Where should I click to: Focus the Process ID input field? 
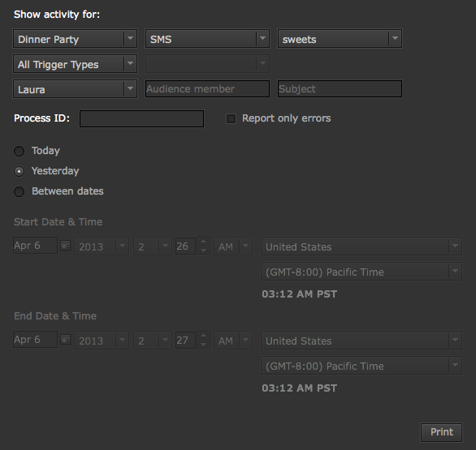(141, 118)
